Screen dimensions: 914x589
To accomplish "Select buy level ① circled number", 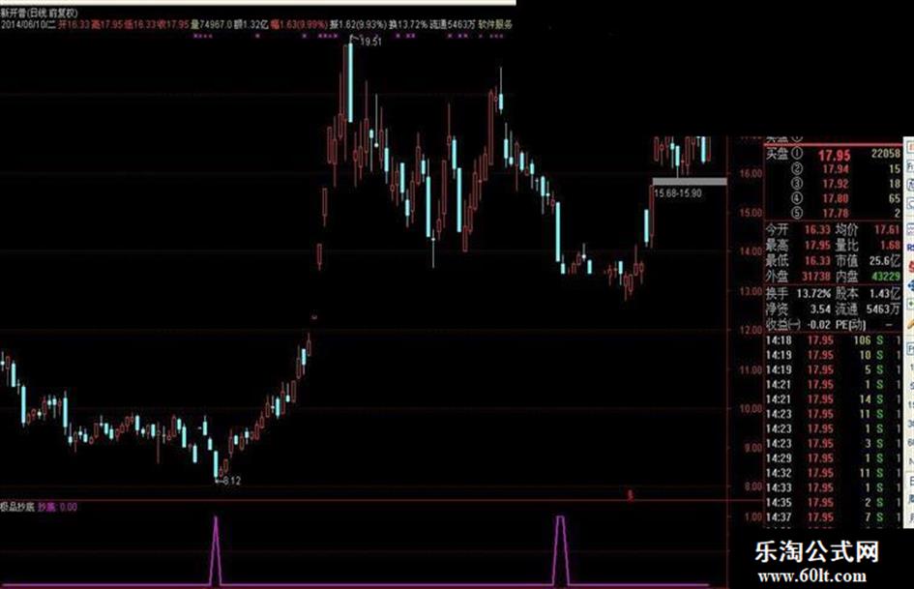I will coord(797,154).
